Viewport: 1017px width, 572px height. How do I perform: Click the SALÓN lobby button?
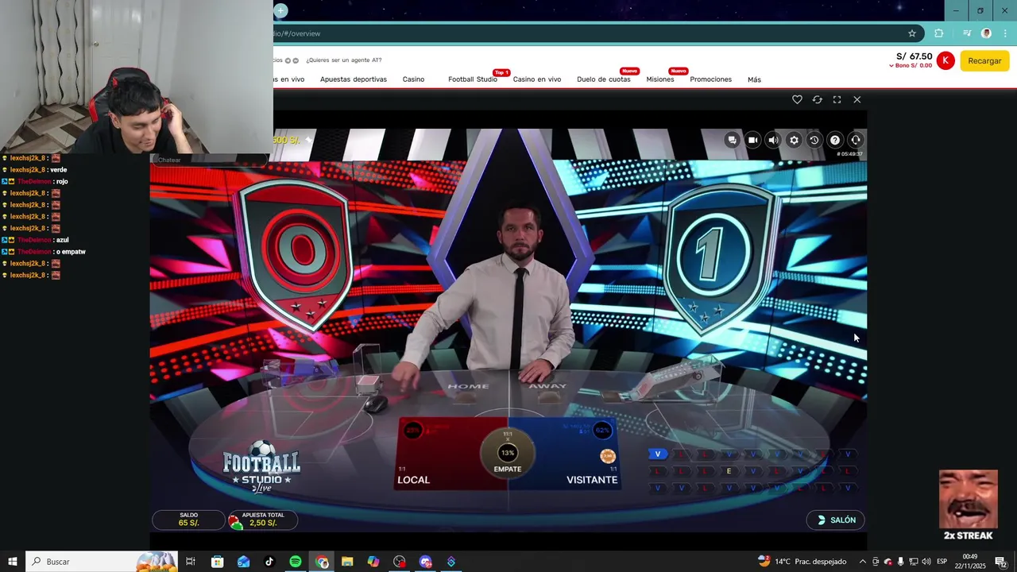(x=836, y=520)
